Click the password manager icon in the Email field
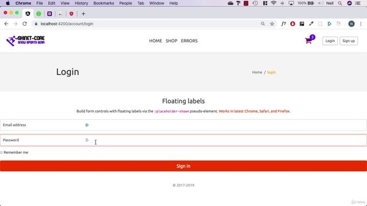The image size is (367, 206). pyautogui.click(x=87, y=125)
